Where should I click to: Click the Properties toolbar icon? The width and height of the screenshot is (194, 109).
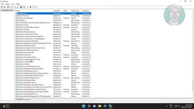point(12,7)
